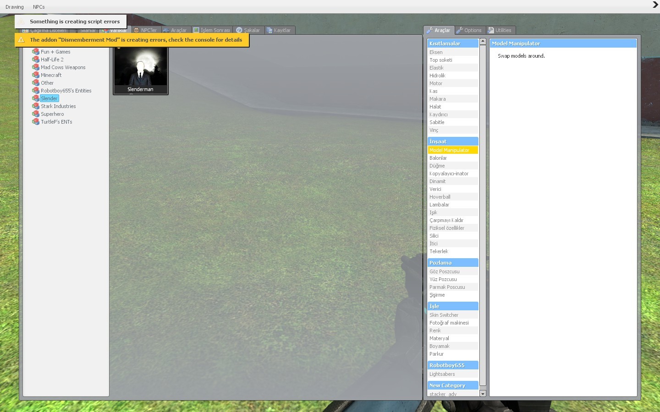Click the Fun + Games category cube icon
Screen dimensions: 660x412
tap(35, 52)
